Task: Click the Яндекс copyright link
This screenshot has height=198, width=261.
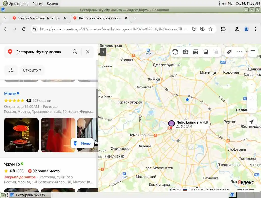Action: 175,190
